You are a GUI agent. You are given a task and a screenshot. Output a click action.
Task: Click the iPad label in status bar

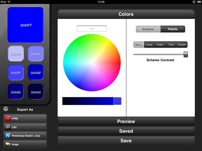[x=3, y=2]
